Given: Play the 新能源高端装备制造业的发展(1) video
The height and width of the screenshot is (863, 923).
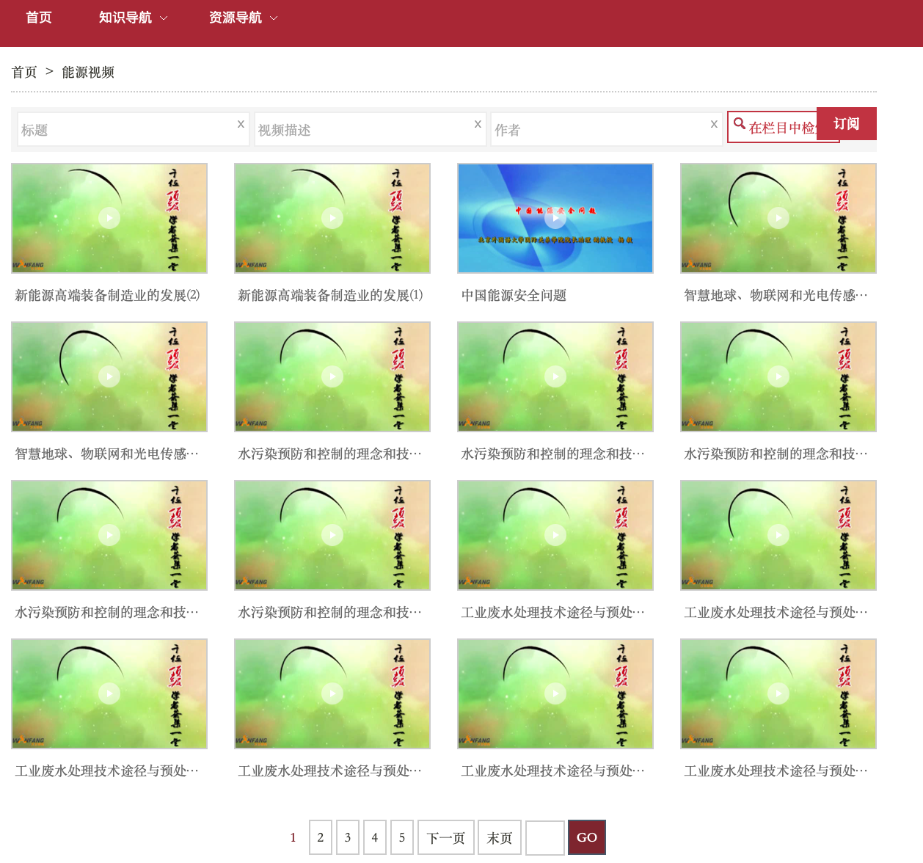Looking at the screenshot, I should (x=332, y=218).
